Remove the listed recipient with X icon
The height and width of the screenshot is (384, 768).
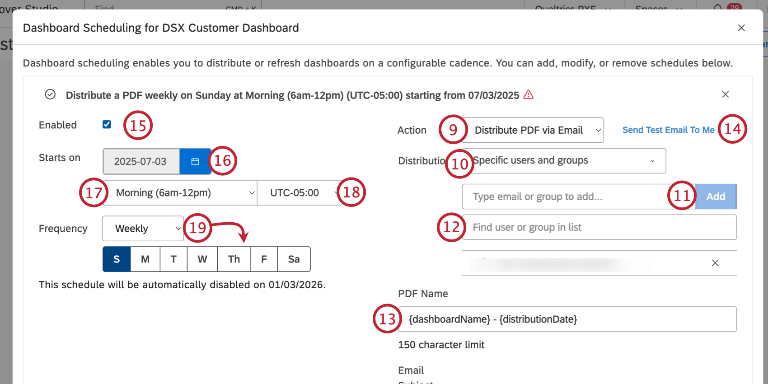[715, 263]
